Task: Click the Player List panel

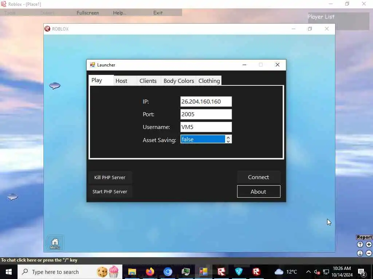Action: point(338,21)
